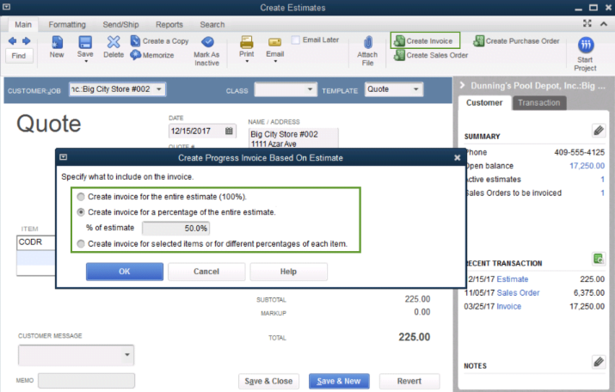Click Create Purchase Order icon
The height and width of the screenshot is (392, 615).
478,40
